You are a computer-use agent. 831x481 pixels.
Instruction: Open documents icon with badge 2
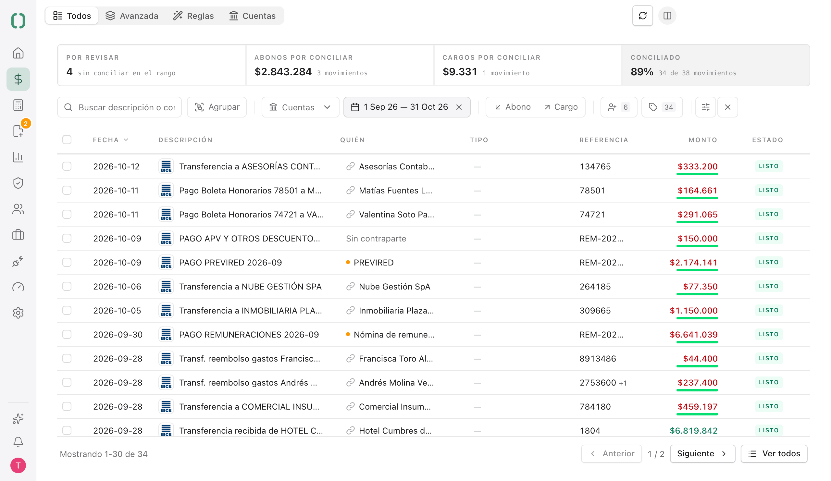pos(18,131)
